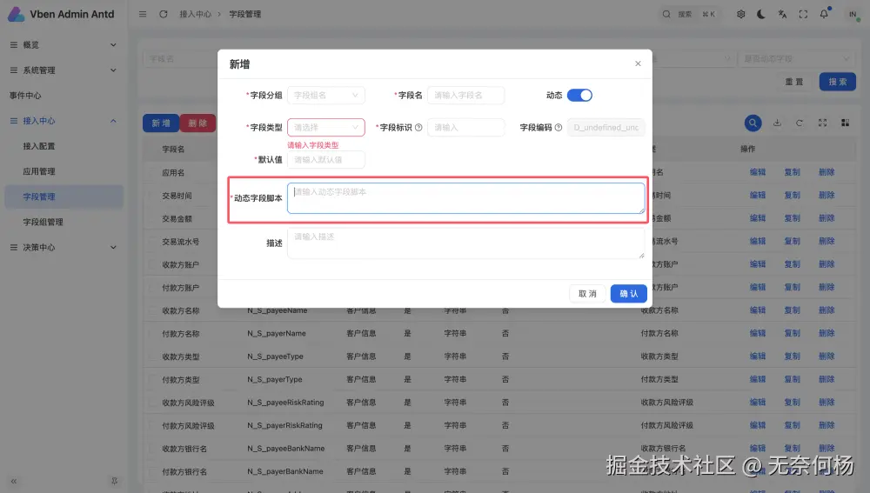The height and width of the screenshot is (493, 870).
Task: Open the user avatar menu
Action: 853,14
